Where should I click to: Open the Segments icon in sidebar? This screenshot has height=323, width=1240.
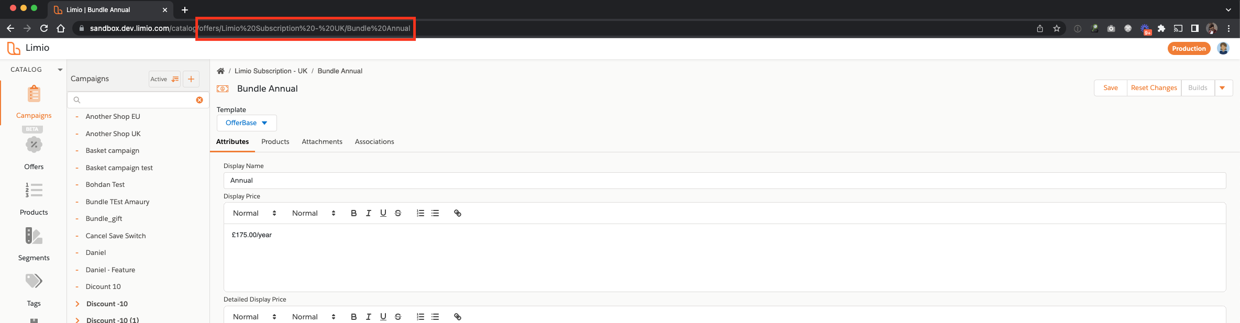pos(34,236)
